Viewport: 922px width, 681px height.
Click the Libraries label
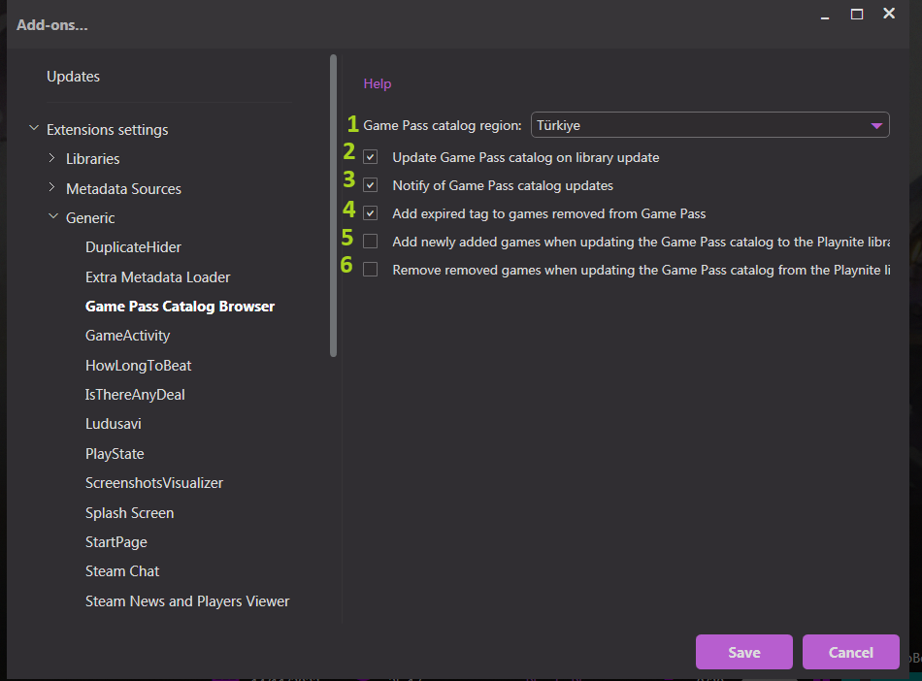tap(93, 159)
